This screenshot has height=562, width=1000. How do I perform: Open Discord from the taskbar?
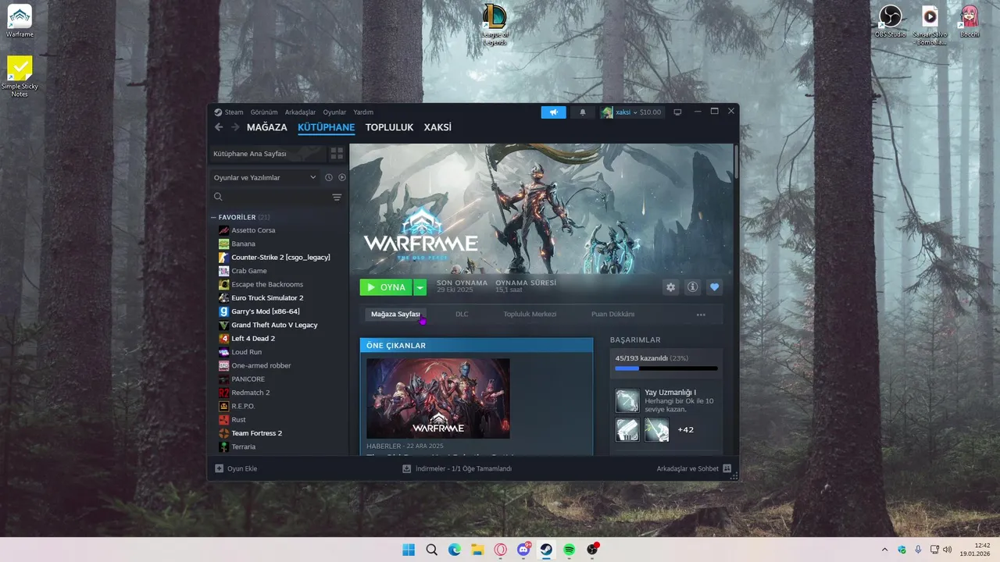tap(523, 550)
